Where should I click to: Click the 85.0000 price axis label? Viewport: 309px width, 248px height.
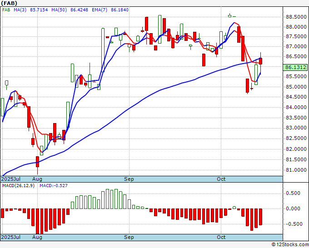pos(296,87)
